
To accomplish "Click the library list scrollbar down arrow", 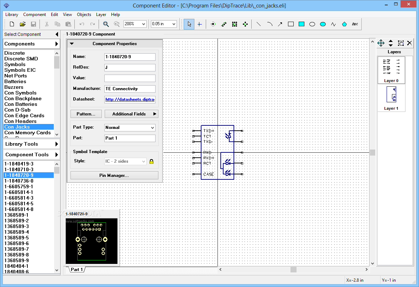I will [57, 134].
